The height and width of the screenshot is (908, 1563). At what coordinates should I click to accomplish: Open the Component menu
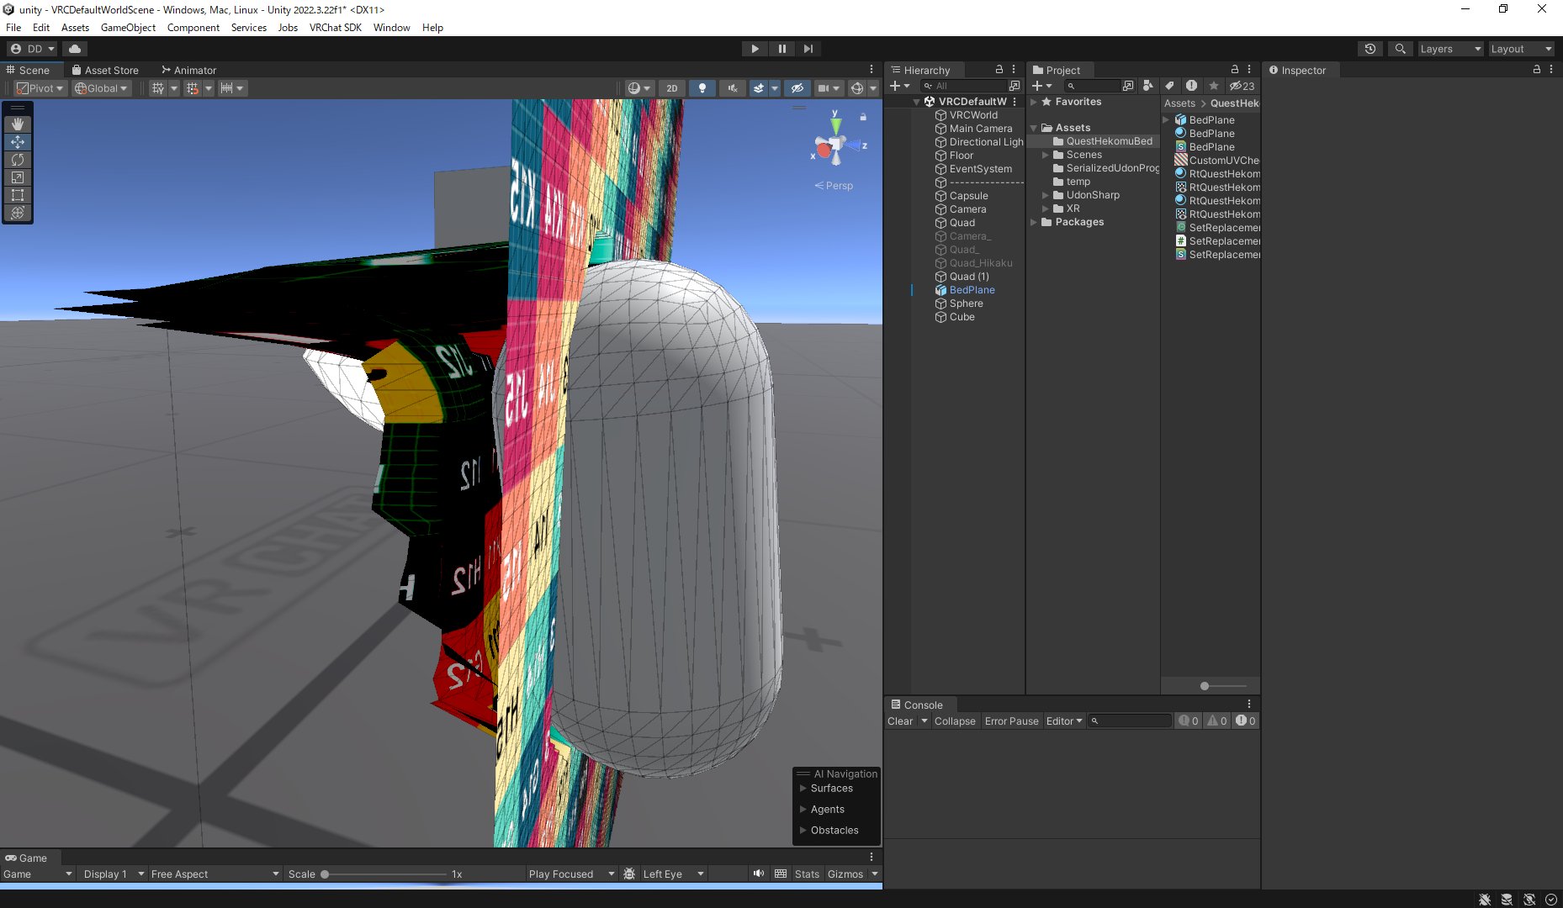[193, 28]
